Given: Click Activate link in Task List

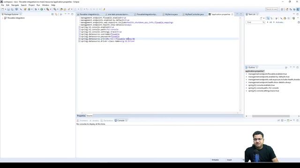Looking at the screenshot, I should pos(280,22).
